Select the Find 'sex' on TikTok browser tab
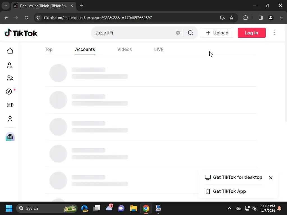The width and height of the screenshot is (287, 215). tap(43, 6)
